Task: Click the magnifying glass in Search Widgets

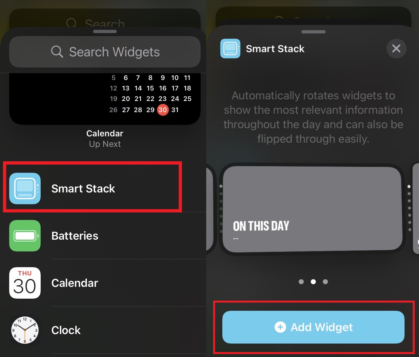Action: point(57,52)
